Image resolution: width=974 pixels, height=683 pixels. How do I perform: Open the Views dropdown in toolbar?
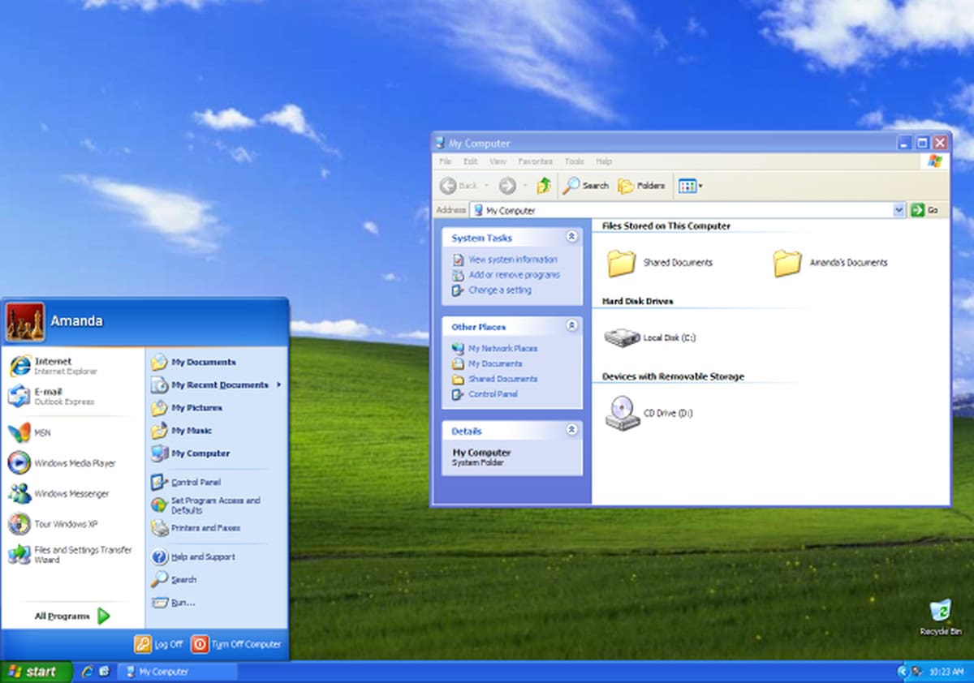click(x=690, y=186)
